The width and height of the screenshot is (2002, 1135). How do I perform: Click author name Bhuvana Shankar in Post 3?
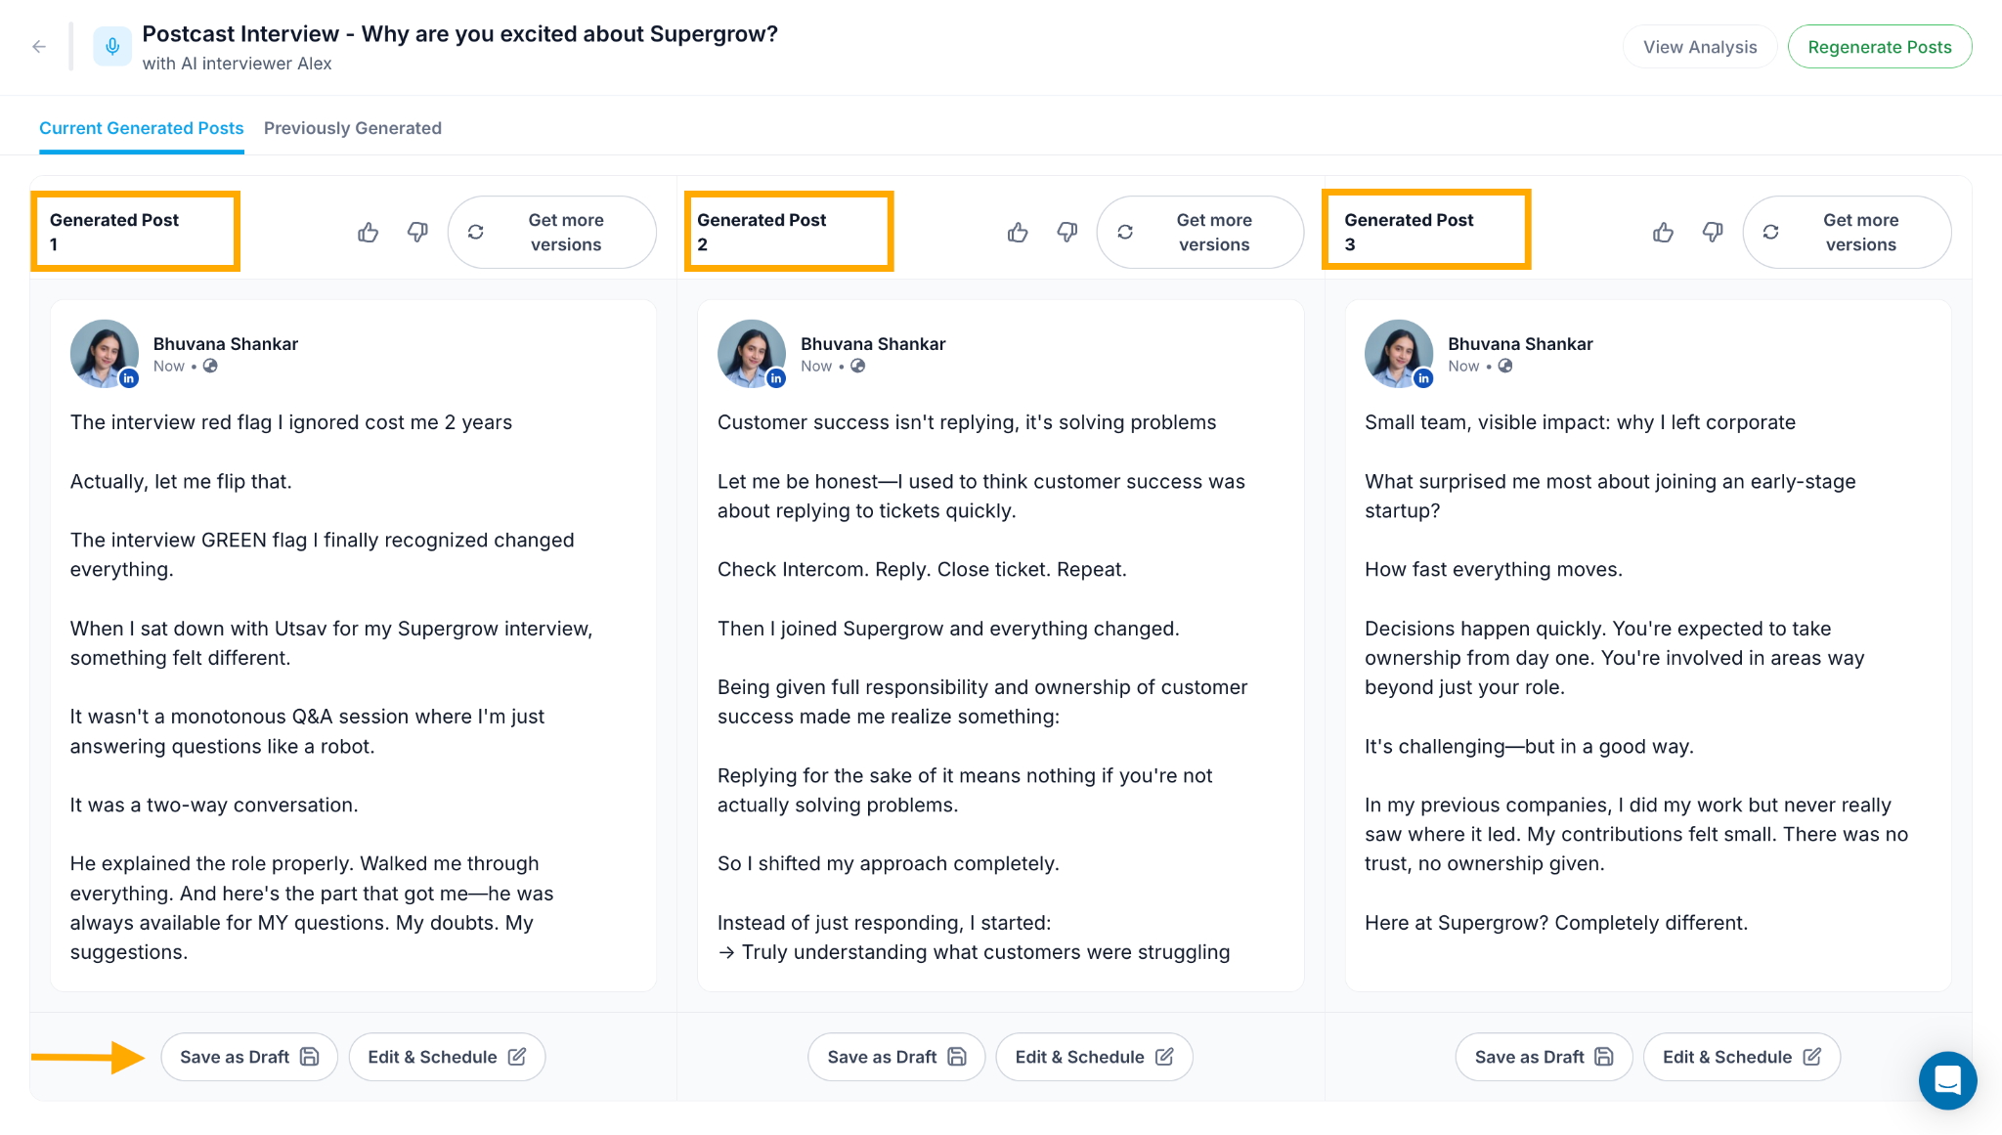[1520, 344]
